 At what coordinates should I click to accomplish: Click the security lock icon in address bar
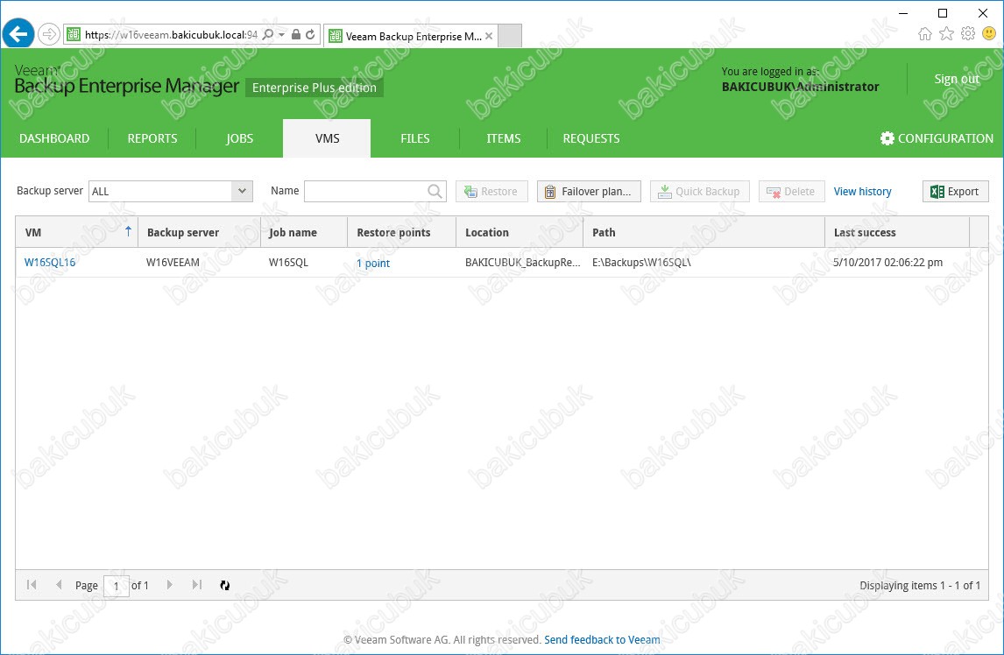coord(296,34)
